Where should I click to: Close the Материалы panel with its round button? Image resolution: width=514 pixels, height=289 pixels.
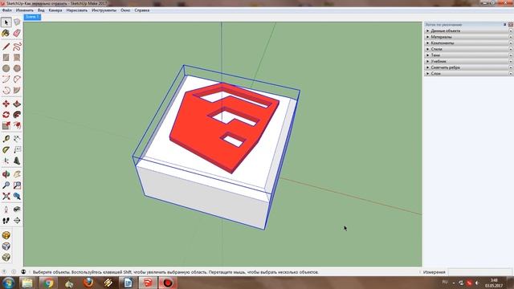(511, 37)
